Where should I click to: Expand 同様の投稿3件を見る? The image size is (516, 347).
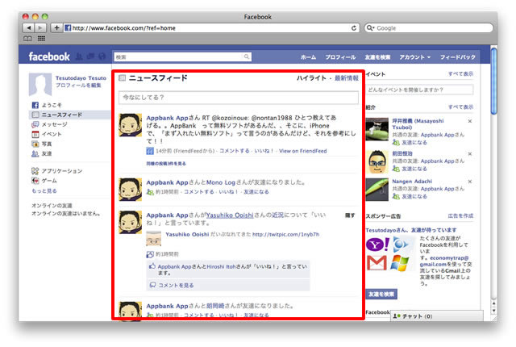coord(166,163)
